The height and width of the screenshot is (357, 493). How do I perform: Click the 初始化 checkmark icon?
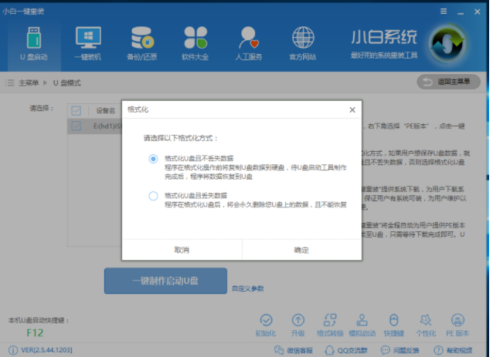tap(266, 320)
